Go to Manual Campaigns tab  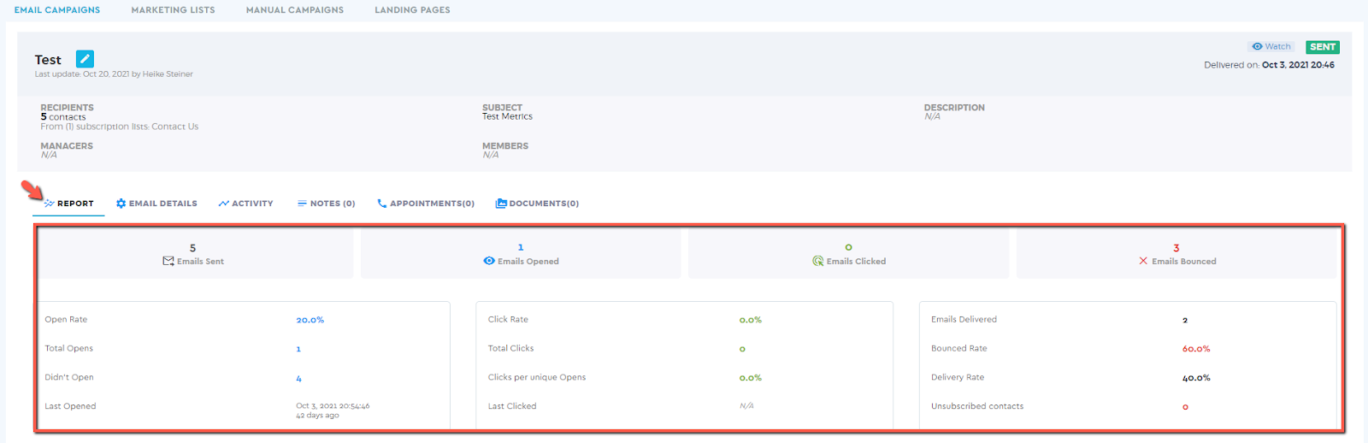pos(295,10)
